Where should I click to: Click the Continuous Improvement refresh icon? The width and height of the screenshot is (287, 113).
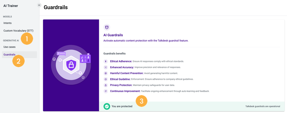point(106,91)
